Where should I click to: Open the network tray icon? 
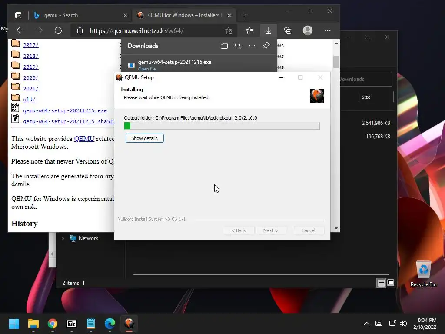tap(392, 324)
